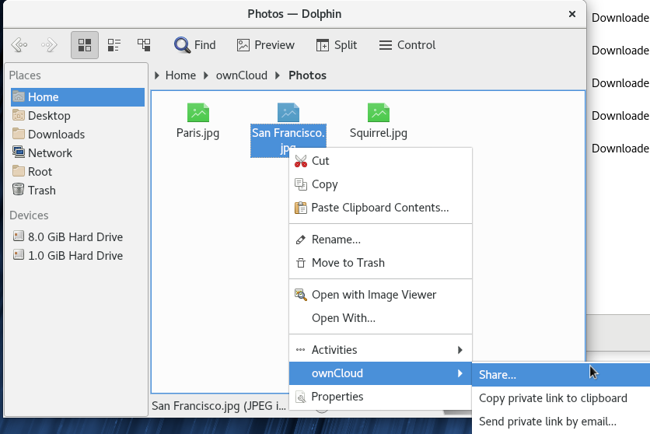
Task: Click the Downloads folder icon in Places
Action: point(18,134)
